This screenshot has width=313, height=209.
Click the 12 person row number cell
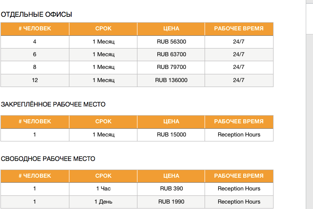[x=35, y=80]
